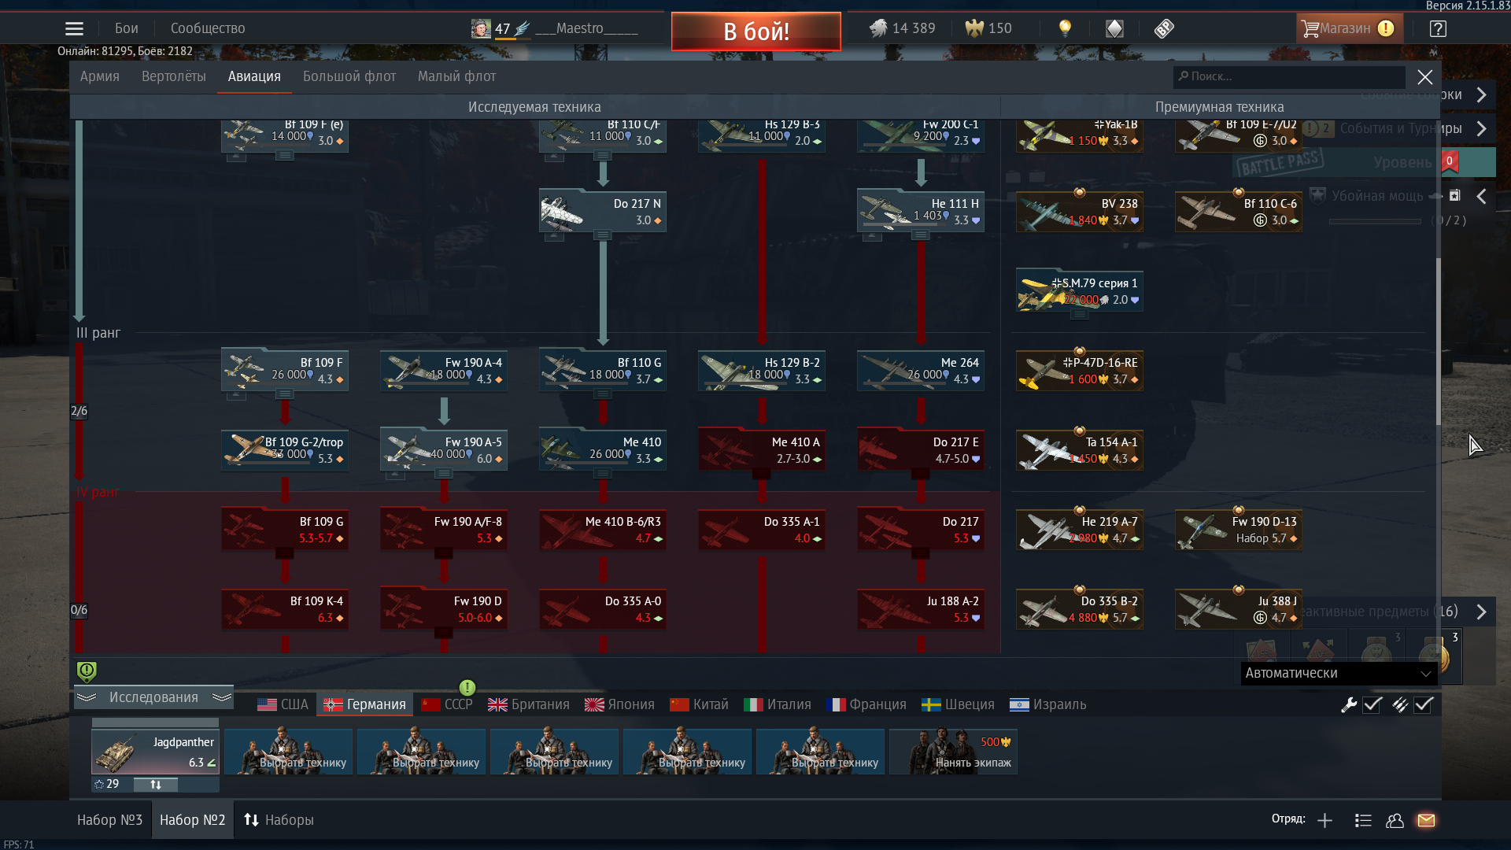Image resolution: width=1511 pixels, height=850 pixels.
Task: Click the research tree vertical scrollbar
Action: coord(1439,342)
